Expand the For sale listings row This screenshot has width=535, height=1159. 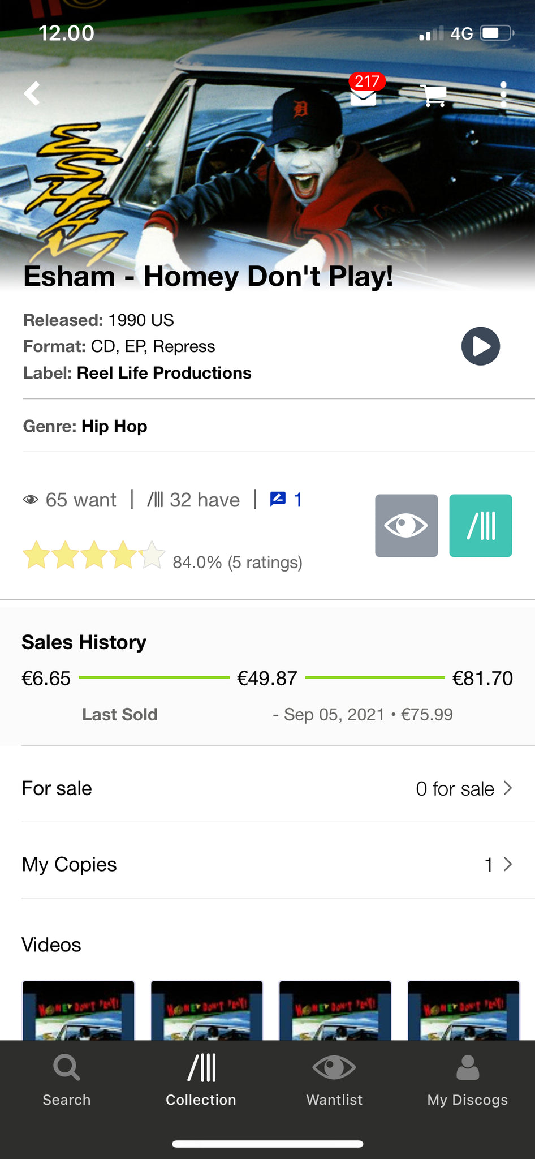coord(267,788)
